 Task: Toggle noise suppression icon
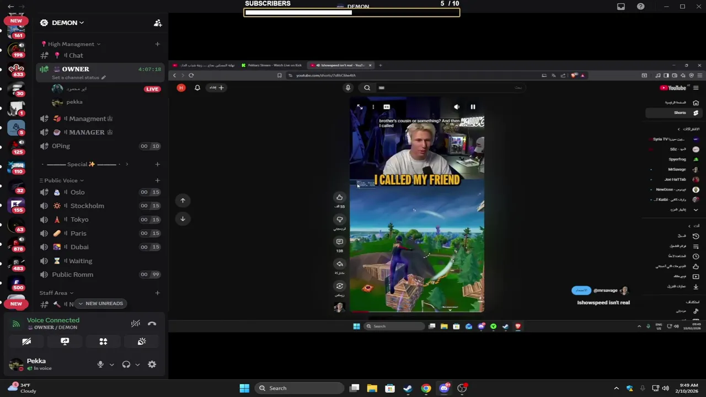coord(135,324)
